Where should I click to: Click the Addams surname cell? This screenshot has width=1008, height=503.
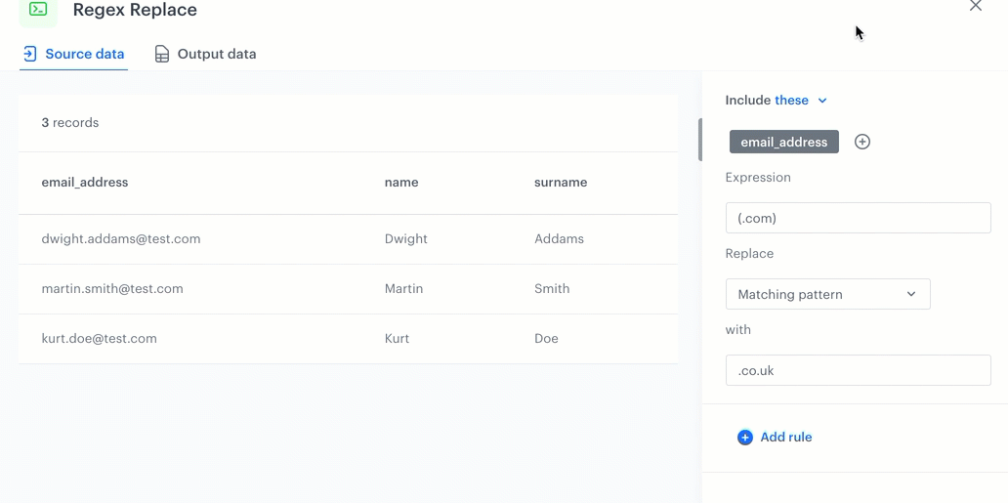click(x=560, y=238)
